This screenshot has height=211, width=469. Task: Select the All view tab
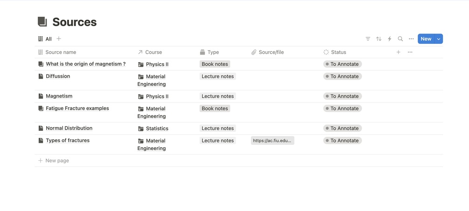tap(45, 39)
